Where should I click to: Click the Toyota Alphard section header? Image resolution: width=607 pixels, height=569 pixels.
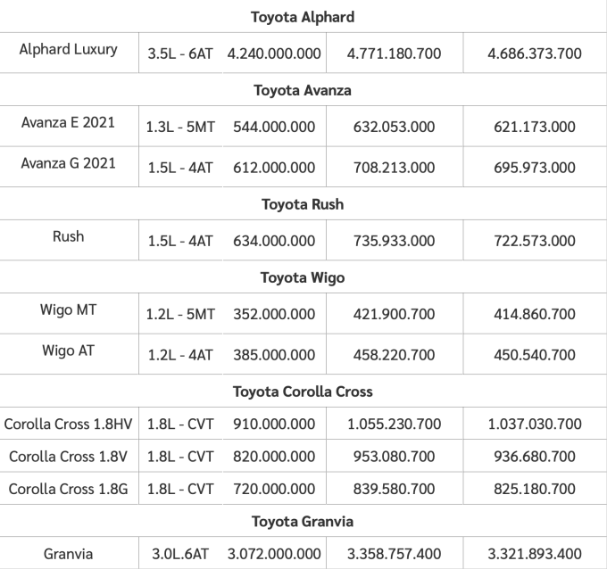[303, 17]
